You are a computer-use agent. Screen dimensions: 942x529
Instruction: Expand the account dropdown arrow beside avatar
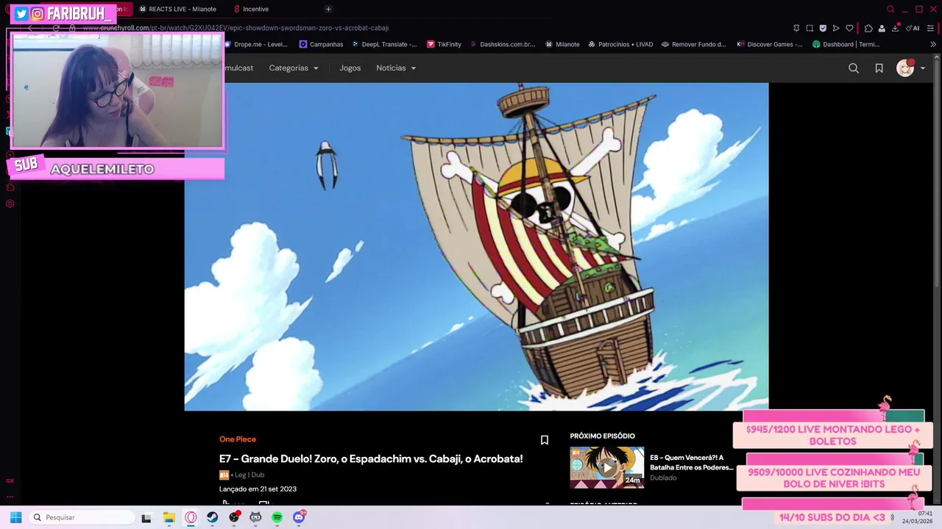(x=923, y=68)
